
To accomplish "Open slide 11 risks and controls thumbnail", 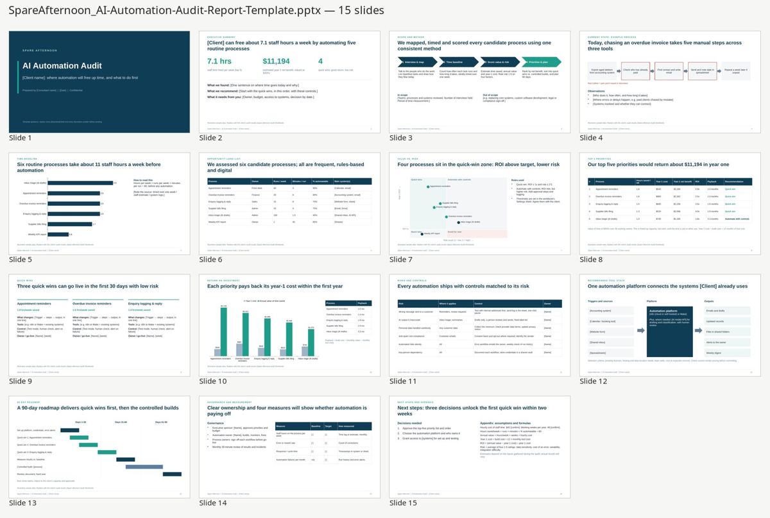I will [480, 325].
